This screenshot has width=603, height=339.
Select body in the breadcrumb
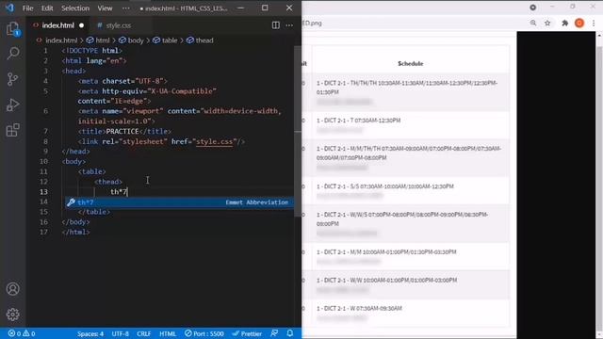pyautogui.click(x=136, y=40)
